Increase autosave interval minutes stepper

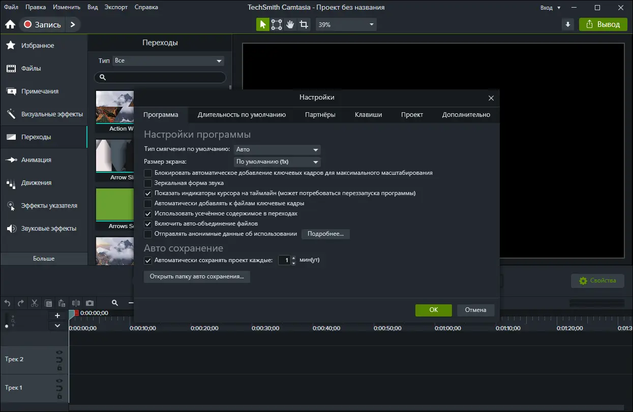click(x=293, y=258)
